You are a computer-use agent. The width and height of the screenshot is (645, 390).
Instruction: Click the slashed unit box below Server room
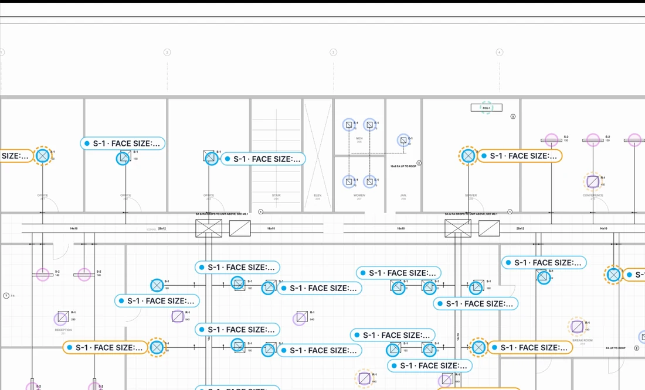pos(489,228)
